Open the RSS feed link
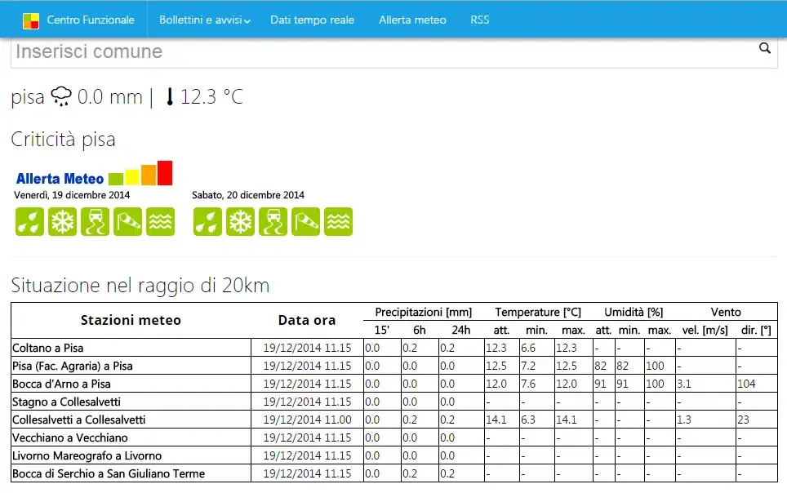 point(480,20)
